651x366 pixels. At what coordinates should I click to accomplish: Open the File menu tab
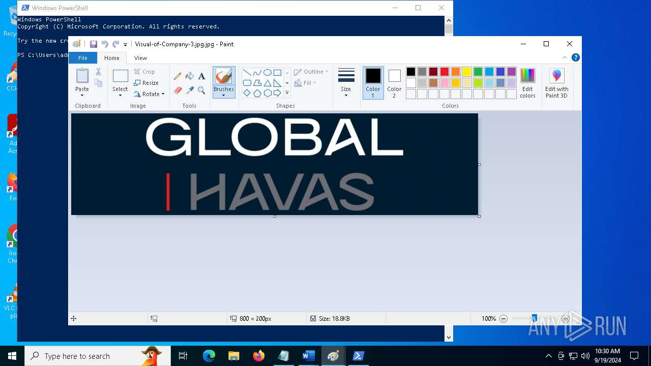tap(82, 58)
